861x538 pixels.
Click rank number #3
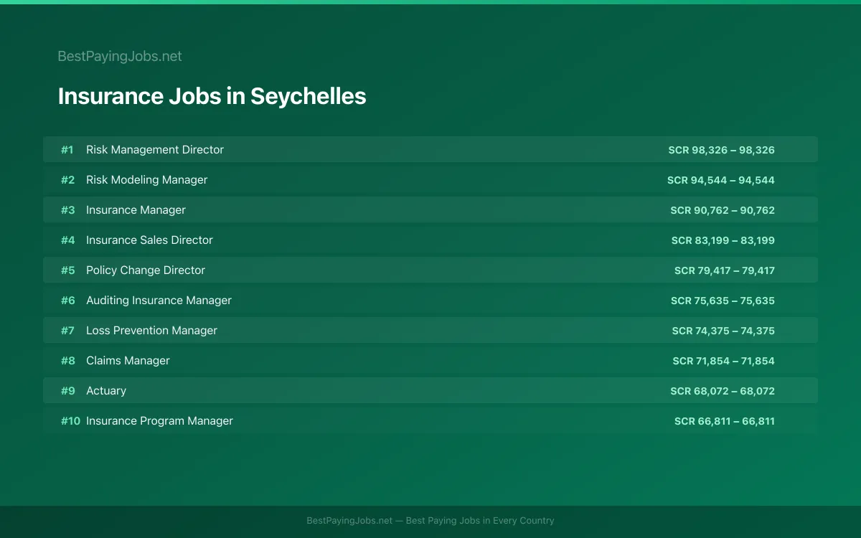[67, 210]
